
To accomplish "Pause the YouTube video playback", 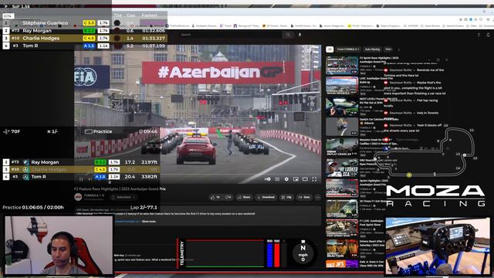I will (81, 179).
